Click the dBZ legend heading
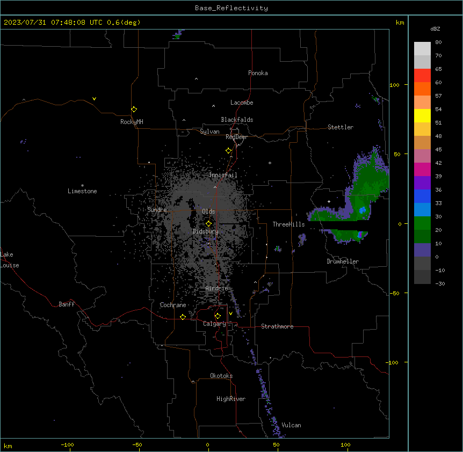463x452 pixels. tap(435, 29)
